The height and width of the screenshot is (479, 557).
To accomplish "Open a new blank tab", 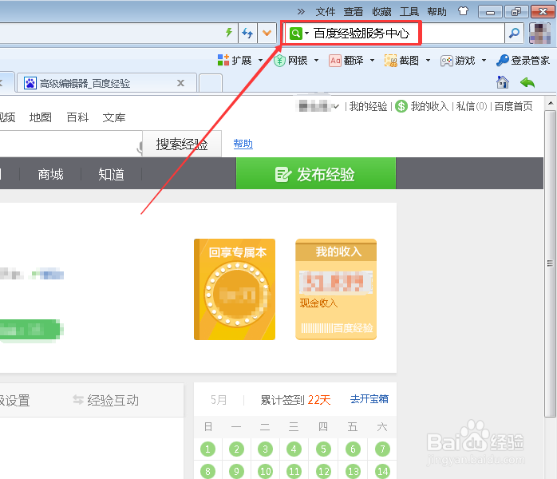I will pos(211,84).
